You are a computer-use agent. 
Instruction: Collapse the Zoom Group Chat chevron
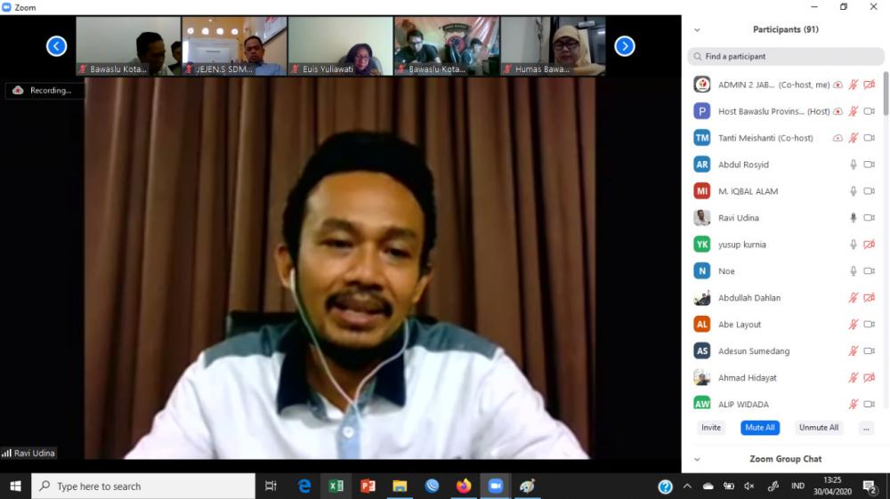pos(697,459)
